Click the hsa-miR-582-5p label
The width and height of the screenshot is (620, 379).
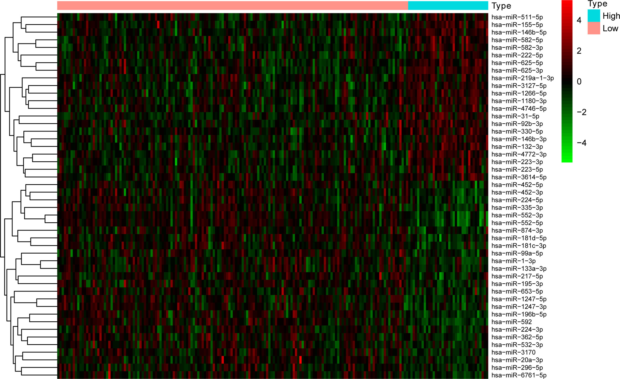[517, 40]
